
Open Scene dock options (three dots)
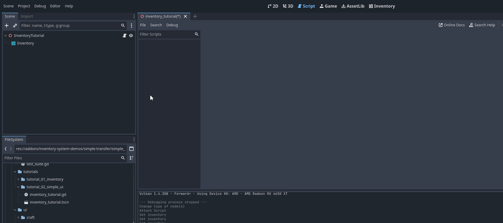point(134,16)
